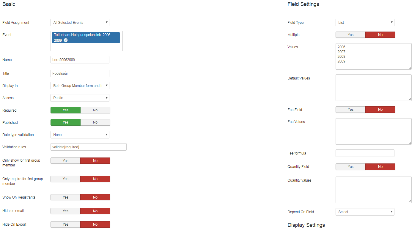Screen dimensions: 420x234
Task: Open the Field Assignment dropdown
Action: [80, 23]
